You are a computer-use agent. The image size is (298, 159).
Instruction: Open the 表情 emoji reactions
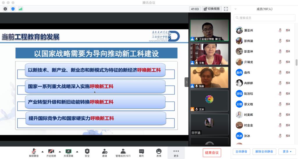tap(159, 153)
